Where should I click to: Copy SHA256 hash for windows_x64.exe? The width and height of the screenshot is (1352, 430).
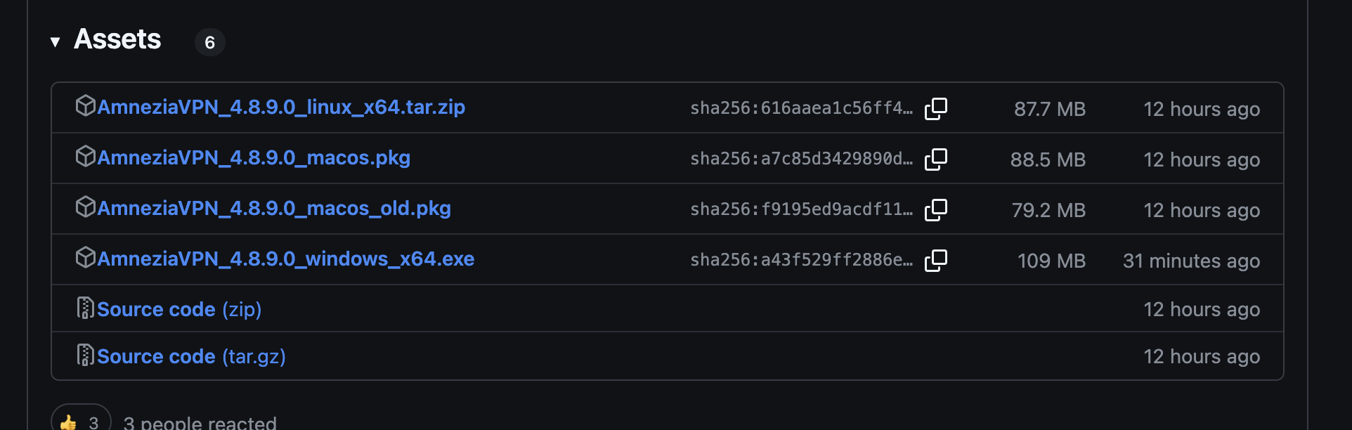pos(936,261)
